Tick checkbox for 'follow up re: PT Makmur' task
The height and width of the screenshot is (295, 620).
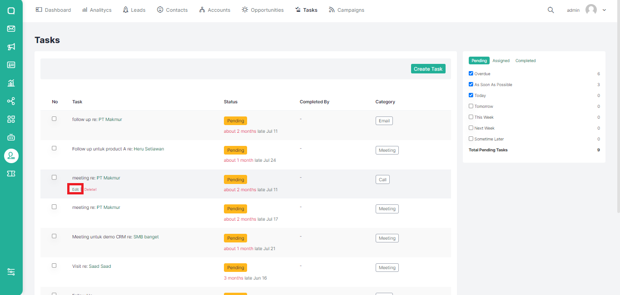[x=54, y=119]
